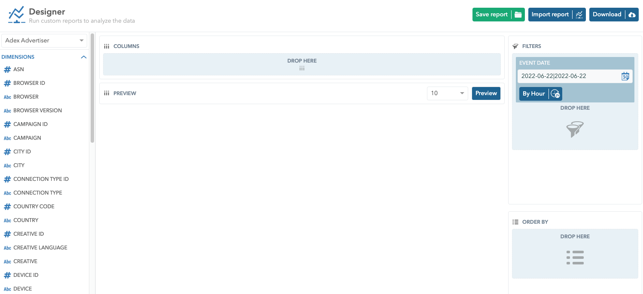
Task: Click the funnel icon in Filters drop area
Action: coord(575,129)
